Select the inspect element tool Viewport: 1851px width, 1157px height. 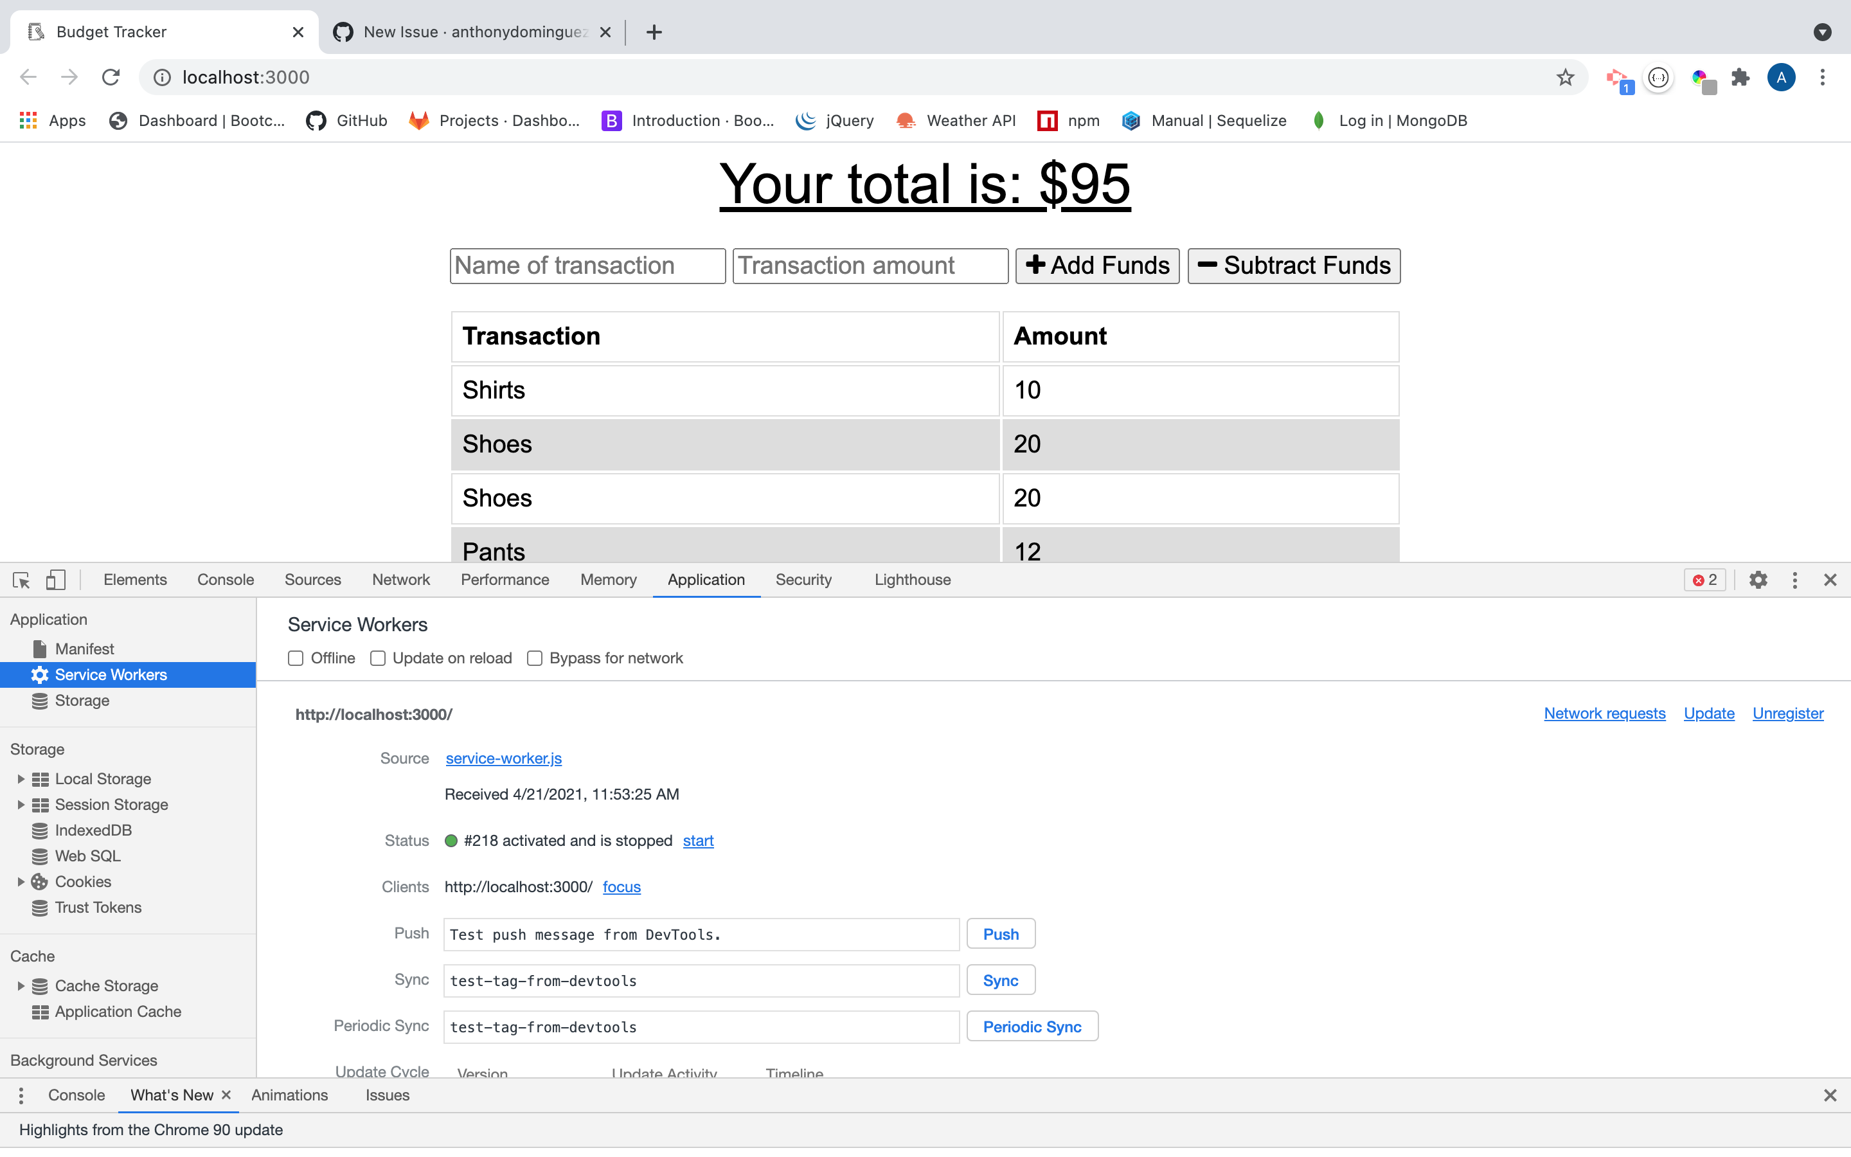(21, 579)
